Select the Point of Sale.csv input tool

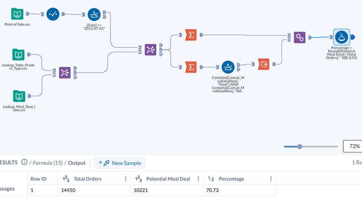(18, 14)
